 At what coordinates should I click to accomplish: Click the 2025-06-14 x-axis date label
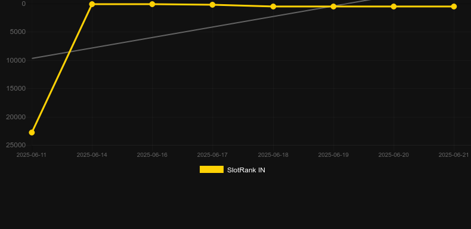click(92, 155)
